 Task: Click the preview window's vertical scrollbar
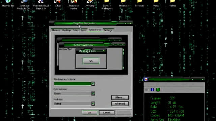(124, 59)
